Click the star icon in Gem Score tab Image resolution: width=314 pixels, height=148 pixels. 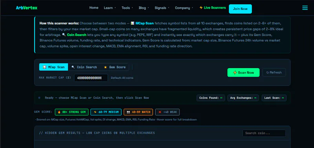[105, 67]
